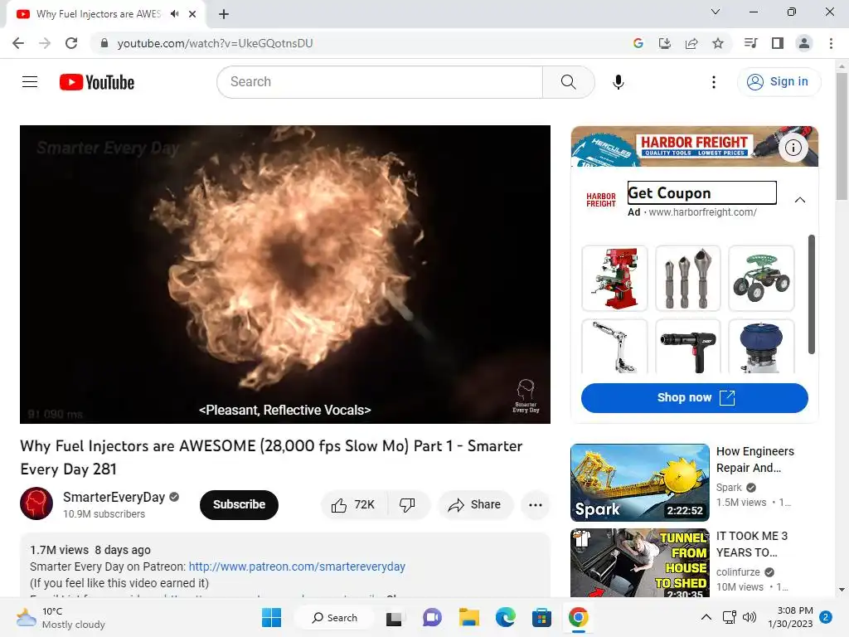Bookmark this tab with star icon
The height and width of the screenshot is (637, 849).
(717, 43)
